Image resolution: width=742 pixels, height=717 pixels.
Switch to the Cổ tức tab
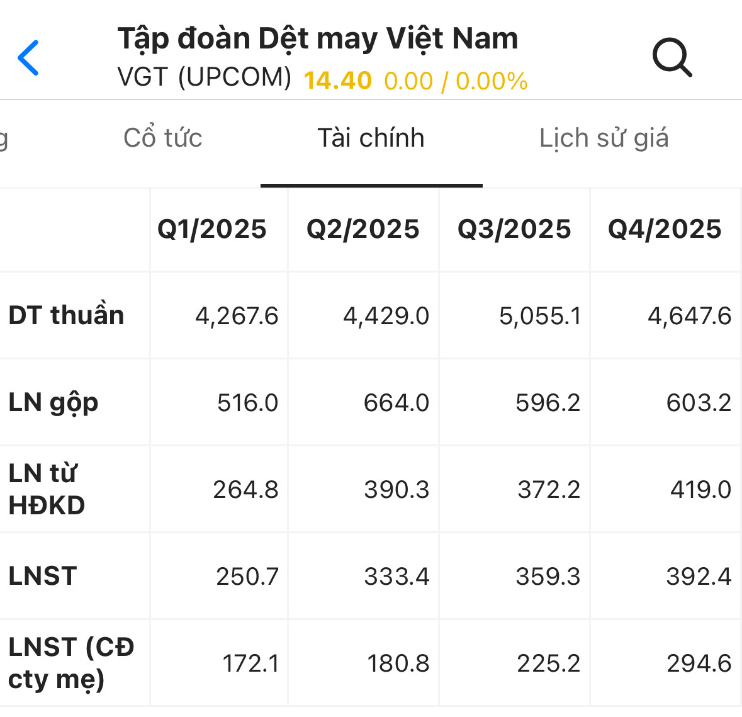pyautogui.click(x=163, y=138)
